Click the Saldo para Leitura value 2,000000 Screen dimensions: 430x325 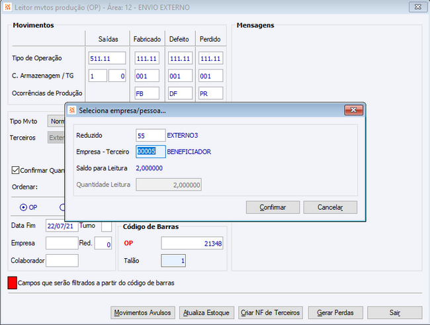click(150, 168)
